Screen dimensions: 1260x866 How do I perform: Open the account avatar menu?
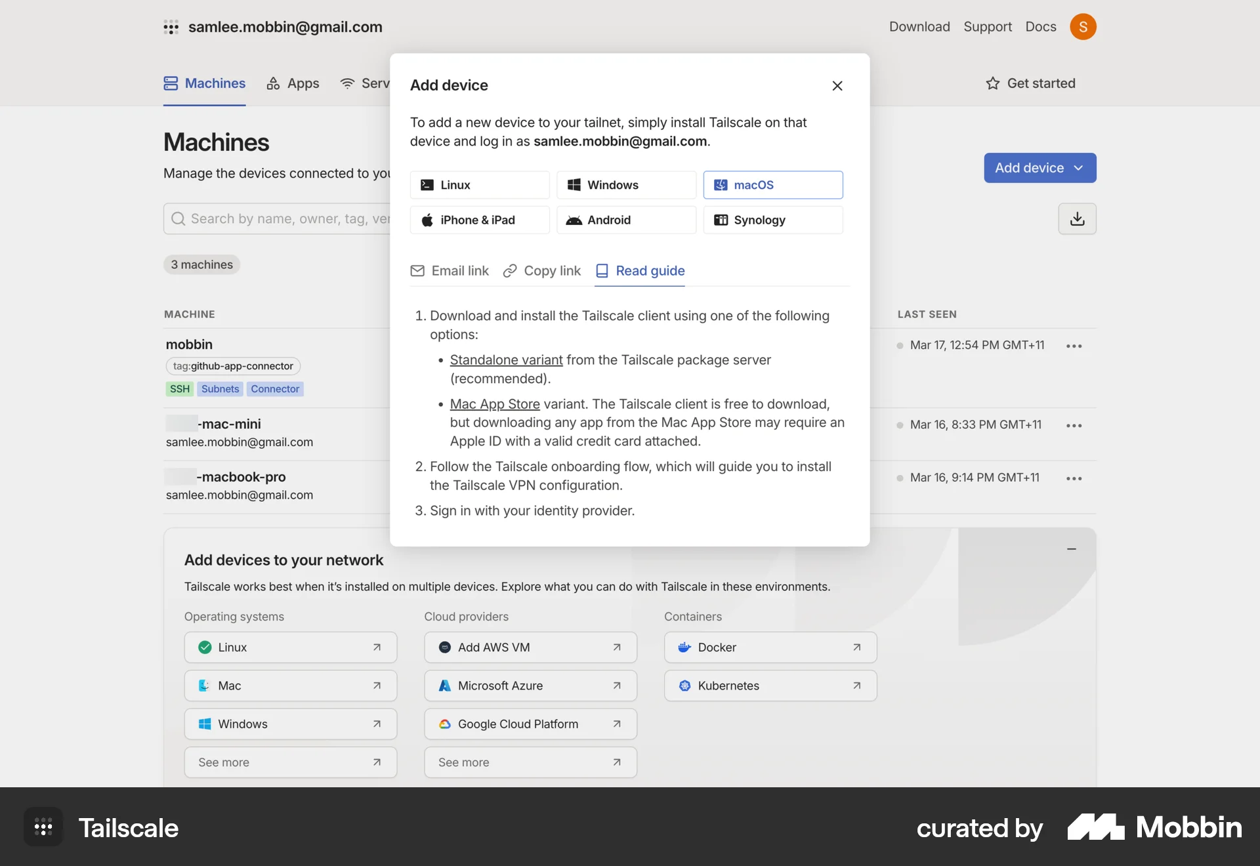coord(1083,27)
